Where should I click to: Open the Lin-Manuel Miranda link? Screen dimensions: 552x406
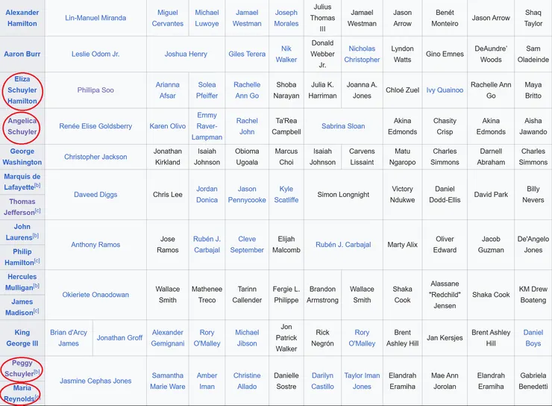tap(95, 18)
